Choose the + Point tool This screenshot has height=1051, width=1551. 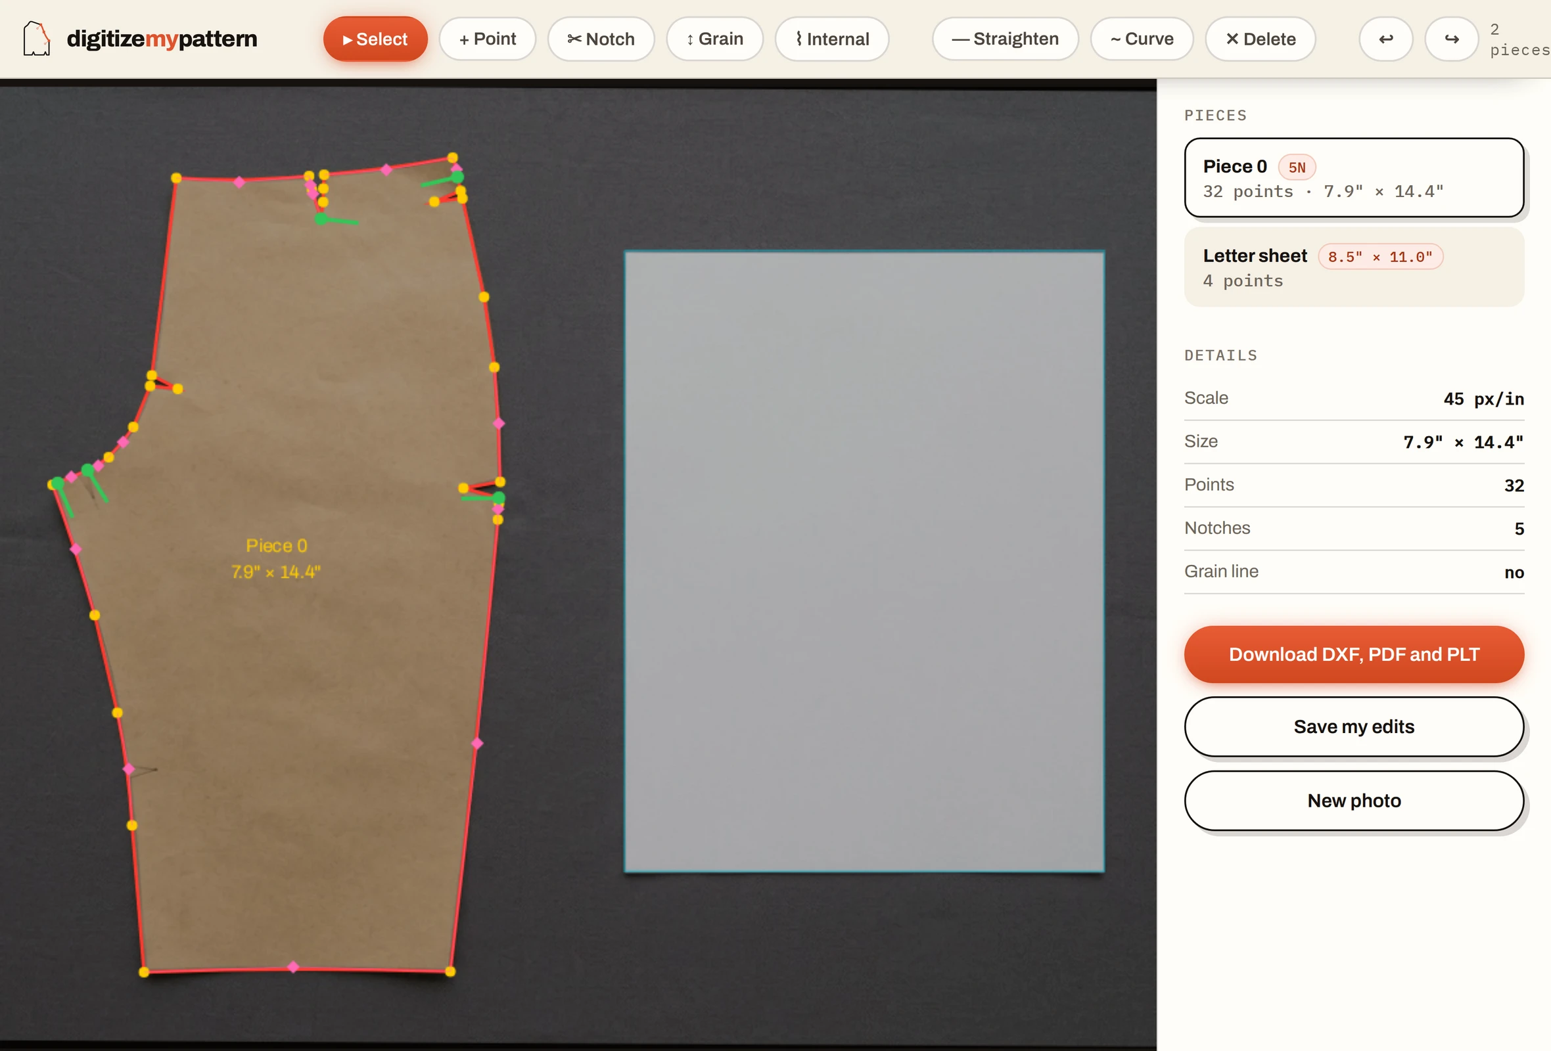pyautogui.click(x=487, y=39)
